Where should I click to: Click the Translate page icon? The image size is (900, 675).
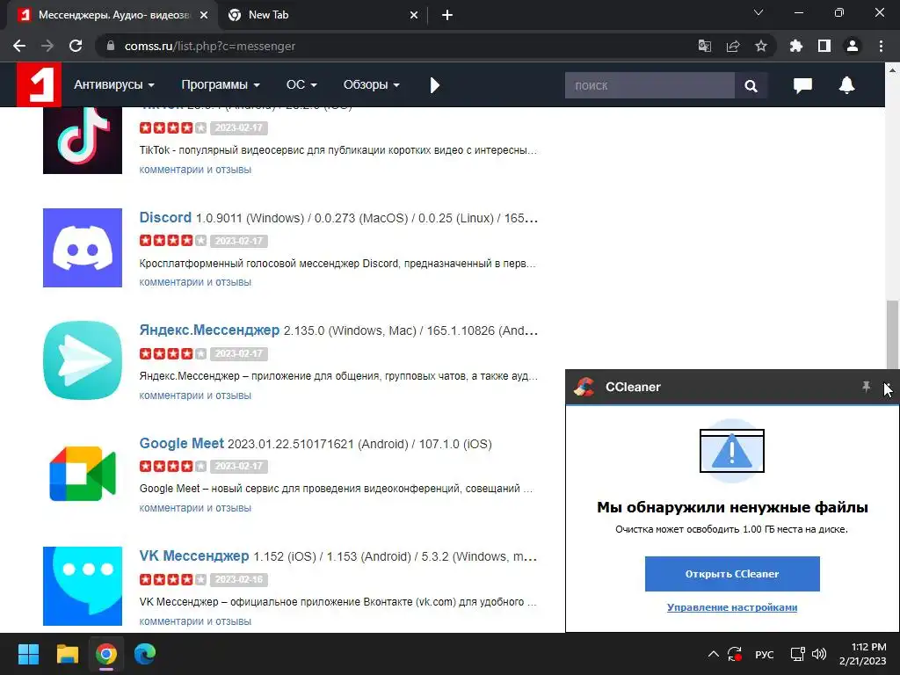click(704, 46)
